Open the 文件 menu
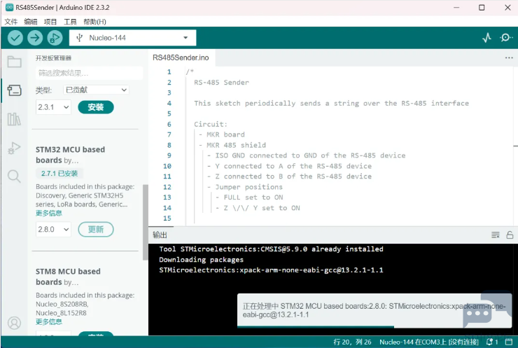 (x=11, y=22)
